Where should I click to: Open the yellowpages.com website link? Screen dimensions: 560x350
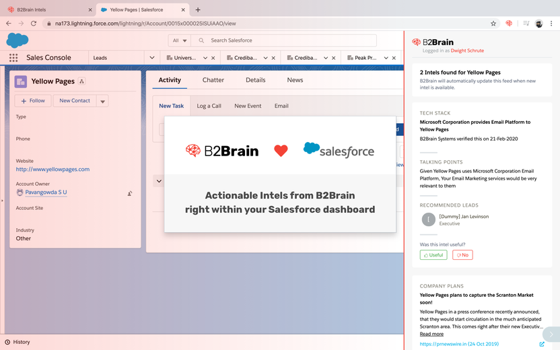[53, 170]
